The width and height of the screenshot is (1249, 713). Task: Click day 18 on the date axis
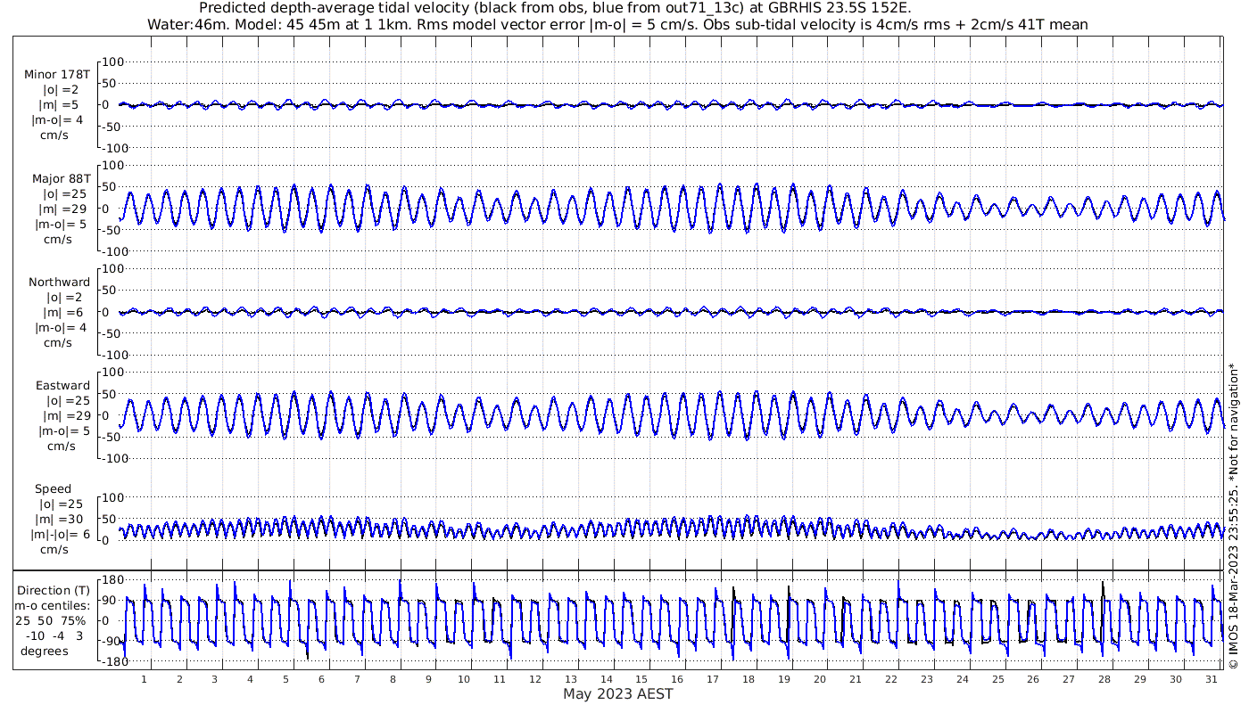[749, 678]
